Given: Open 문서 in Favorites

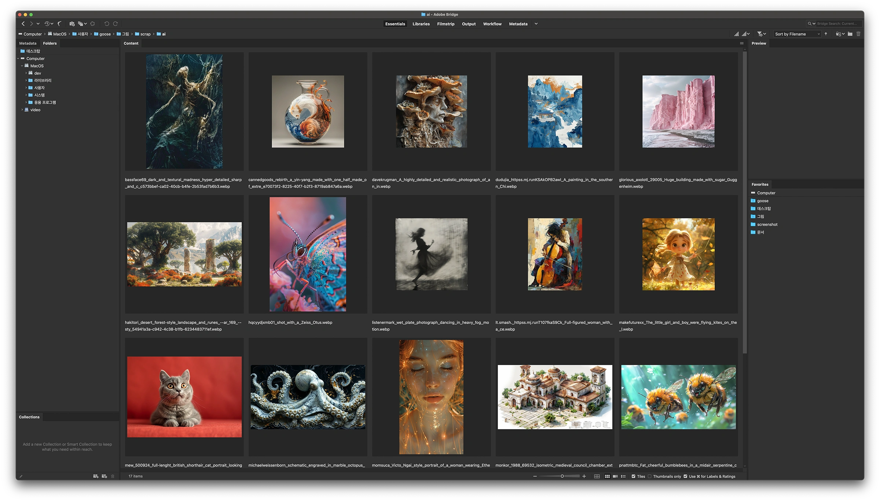Looking at the screenshot, I should [x=758, y=232].
